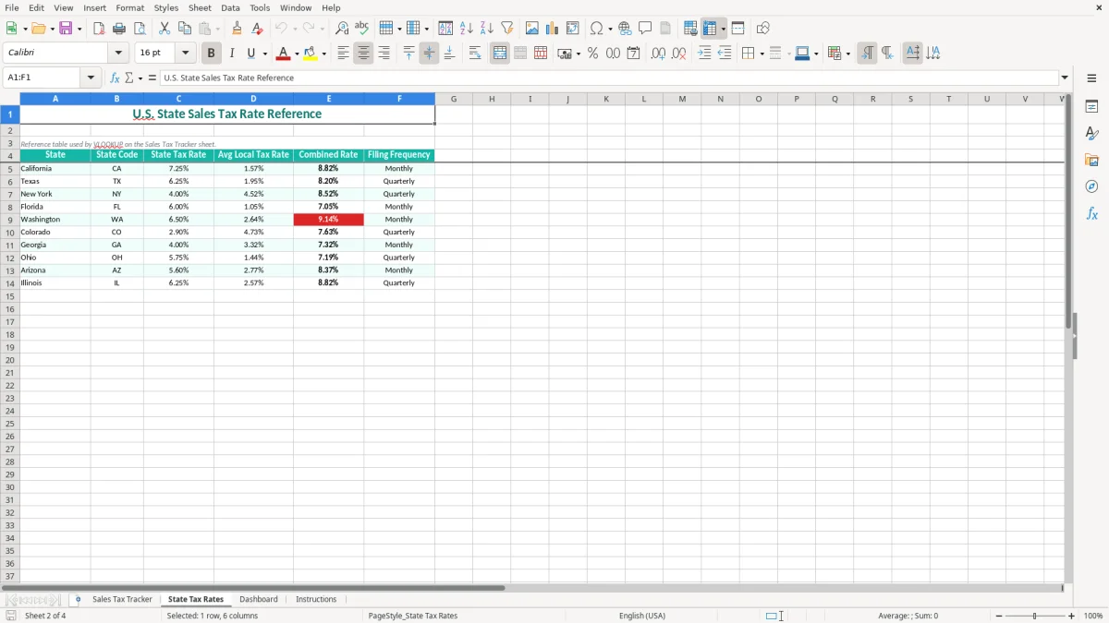1109x623 pixels.
Task: Open the background color dropdown arrow
Action: [324, 54]
